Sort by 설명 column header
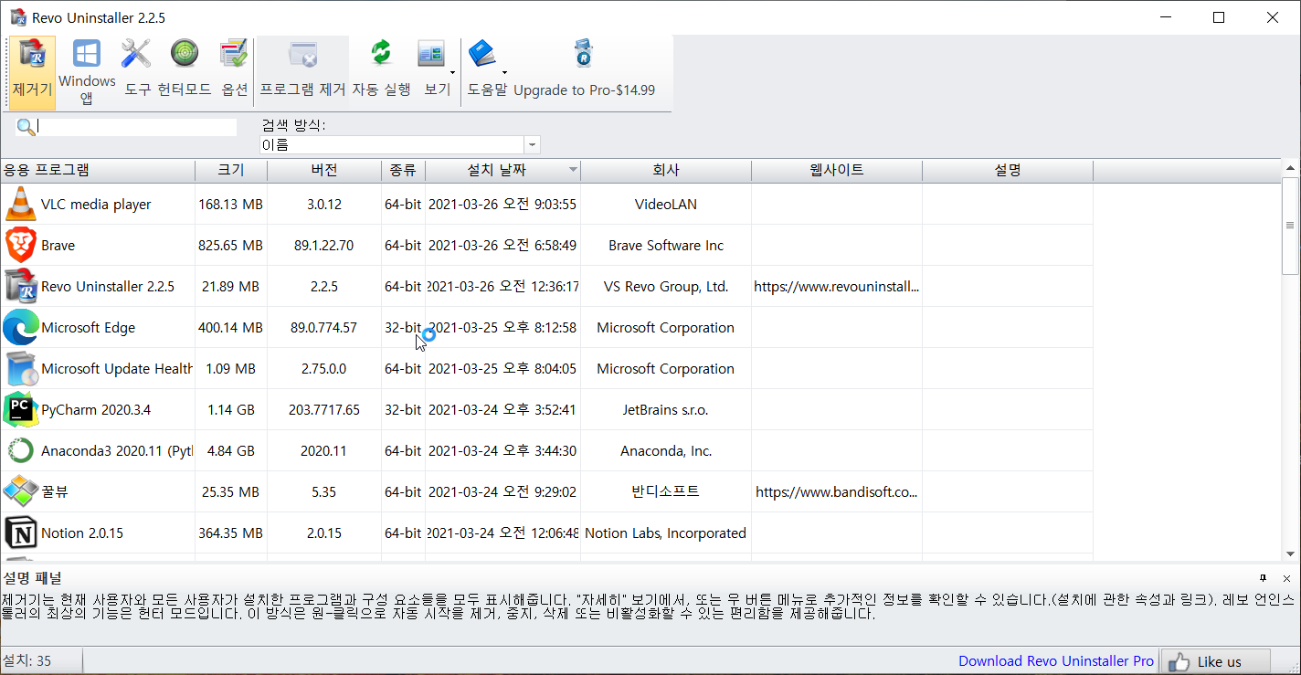 [1008, 170]
